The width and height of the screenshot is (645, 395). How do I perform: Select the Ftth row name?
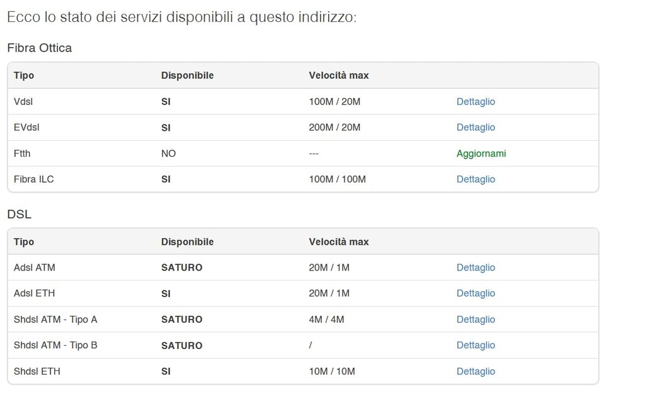click(x=22, y=153)
